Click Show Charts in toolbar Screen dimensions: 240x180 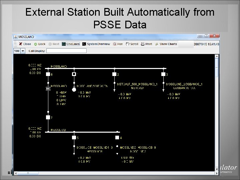click(166, 44)
